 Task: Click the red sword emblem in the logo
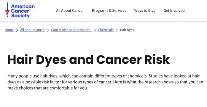point(7,10)
